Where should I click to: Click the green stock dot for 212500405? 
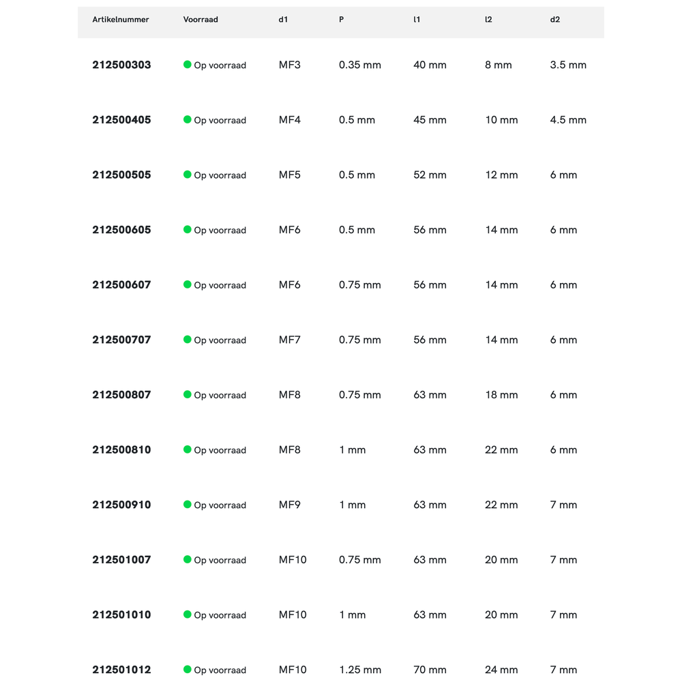[x=188, y=119]
